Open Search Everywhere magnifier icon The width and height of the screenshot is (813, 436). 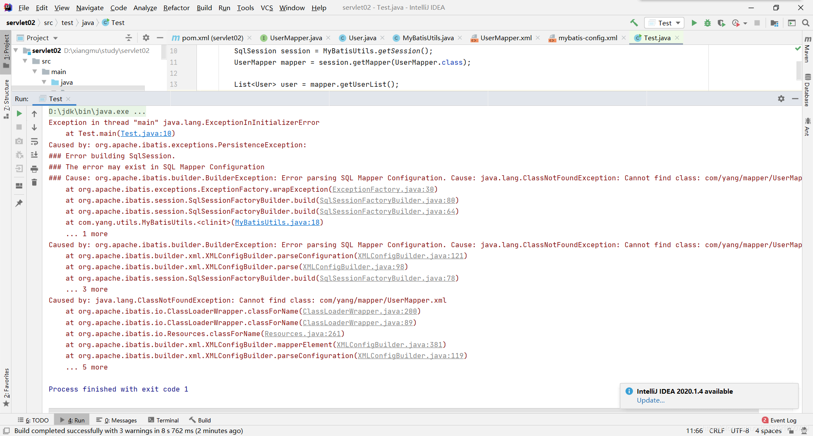click(x=806, y=23)
